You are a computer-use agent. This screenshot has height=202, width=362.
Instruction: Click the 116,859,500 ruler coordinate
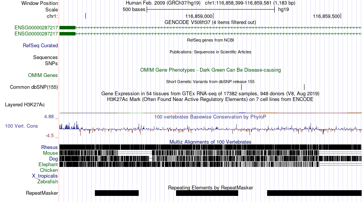pos(326,16)
